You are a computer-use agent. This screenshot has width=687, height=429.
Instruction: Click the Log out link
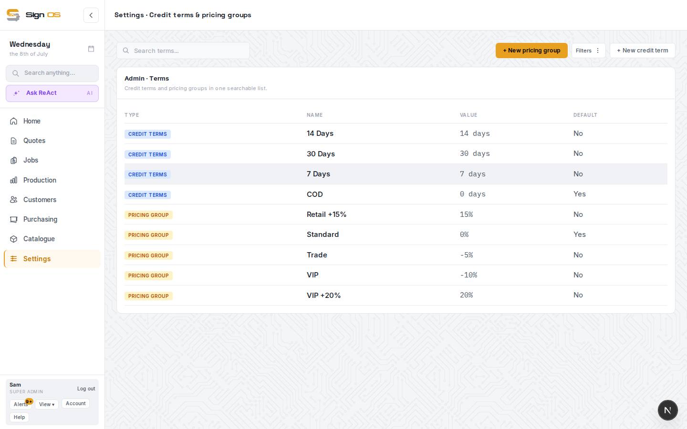pyautogui.click(x=86, y=388)
